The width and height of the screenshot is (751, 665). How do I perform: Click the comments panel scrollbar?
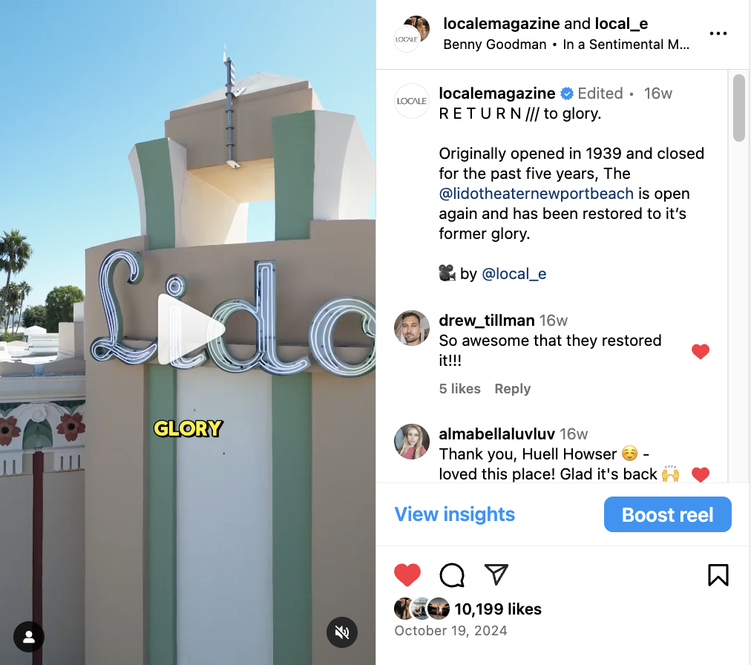(738, 108)
